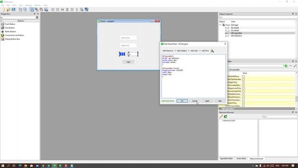298x168 pixels.
Task: Apply Lay Out Horizontally from toolbar
Action: click(x=53, y=9)
